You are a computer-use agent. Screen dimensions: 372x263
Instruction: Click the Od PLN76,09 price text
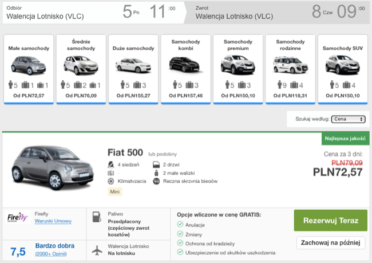81,96
